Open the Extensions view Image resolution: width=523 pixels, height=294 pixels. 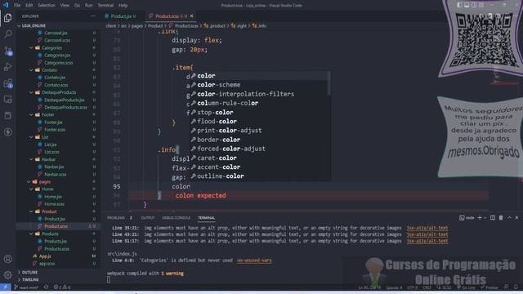(x=8, y=83)
